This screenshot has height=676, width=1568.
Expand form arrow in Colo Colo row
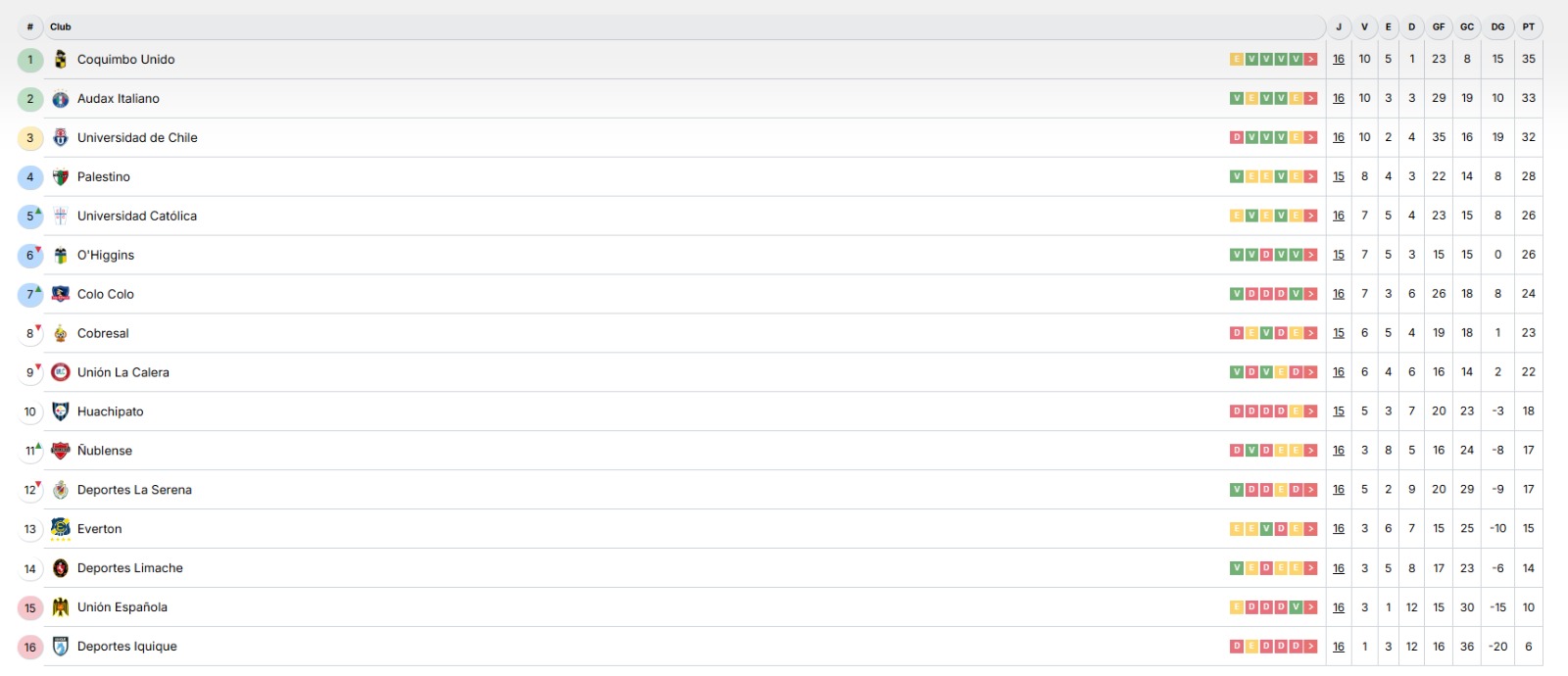pos(1311,294)
